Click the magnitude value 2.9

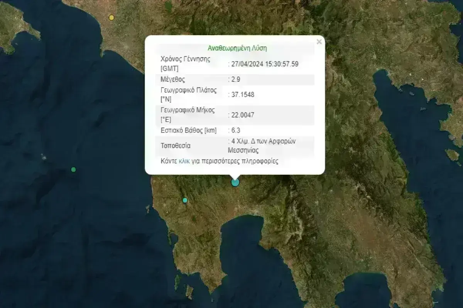(x=235, y=80)
